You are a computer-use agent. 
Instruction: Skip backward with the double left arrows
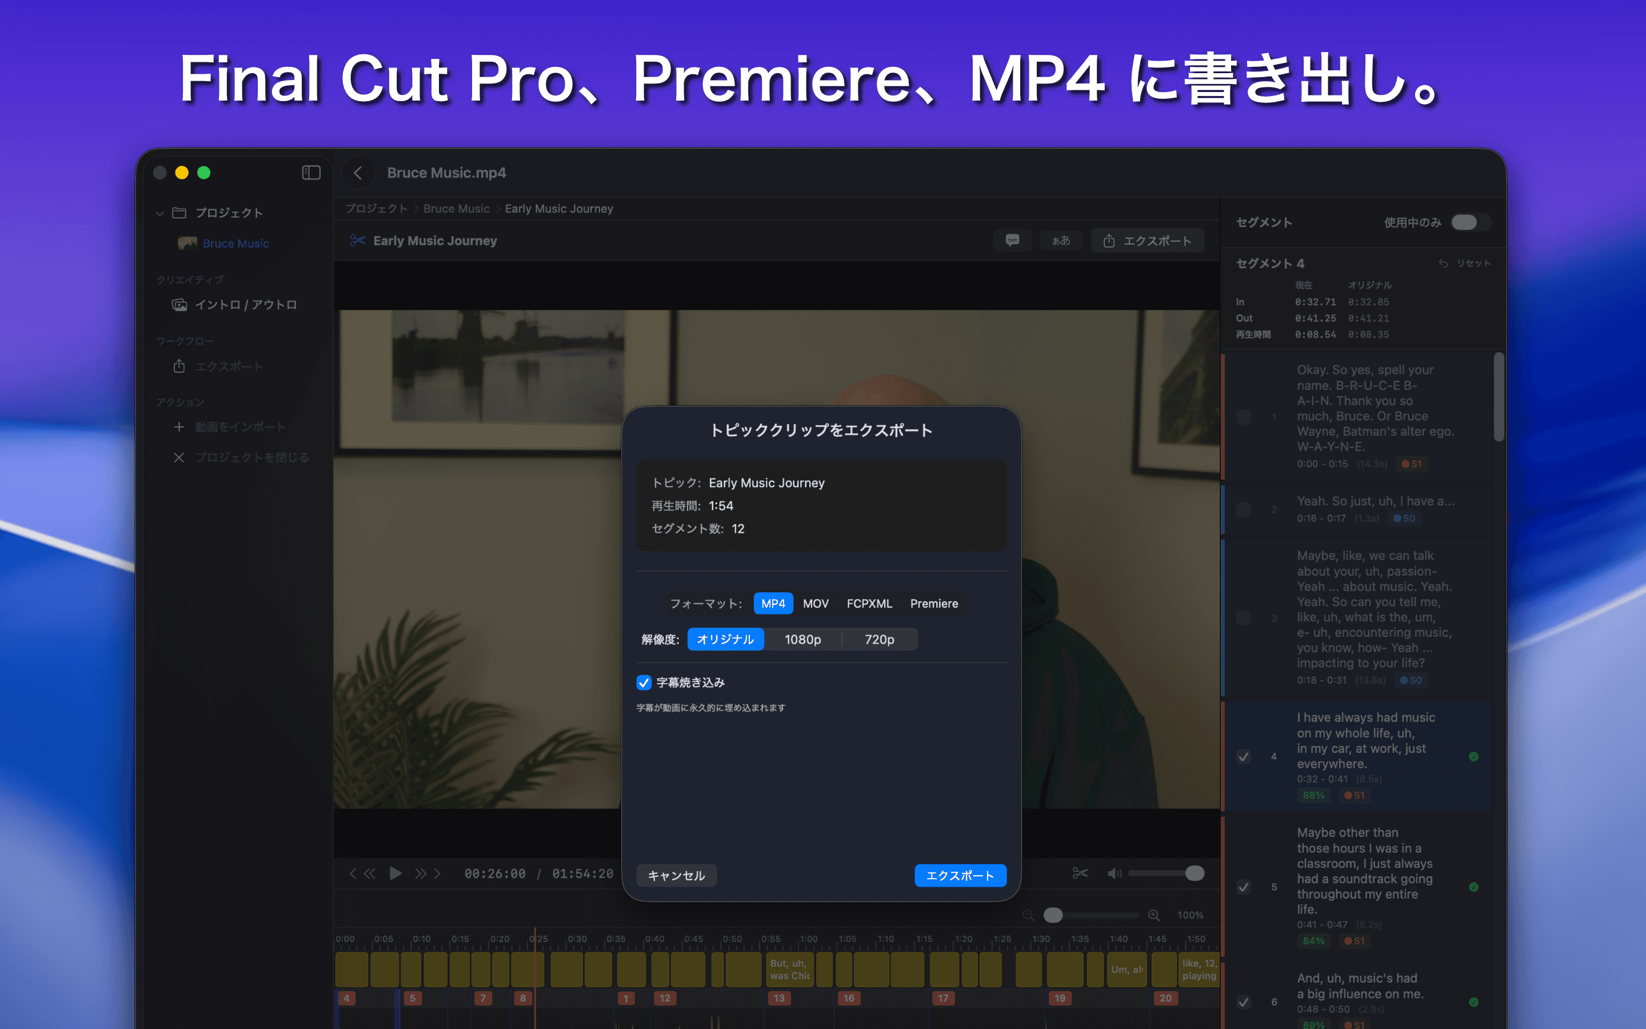[x=369, y=873]
